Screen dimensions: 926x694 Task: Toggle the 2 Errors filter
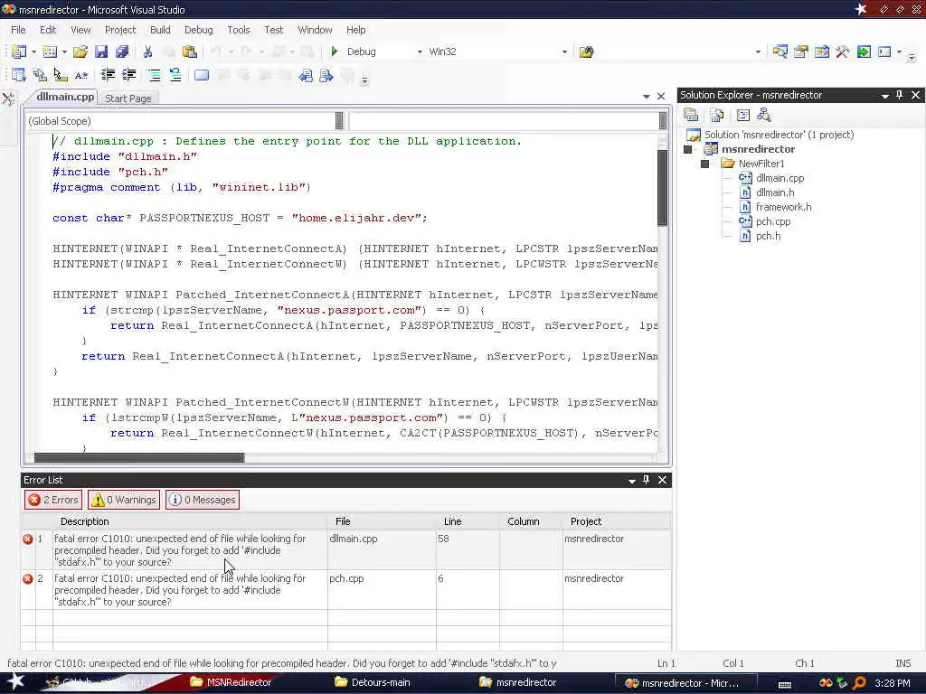click(53, 500)
